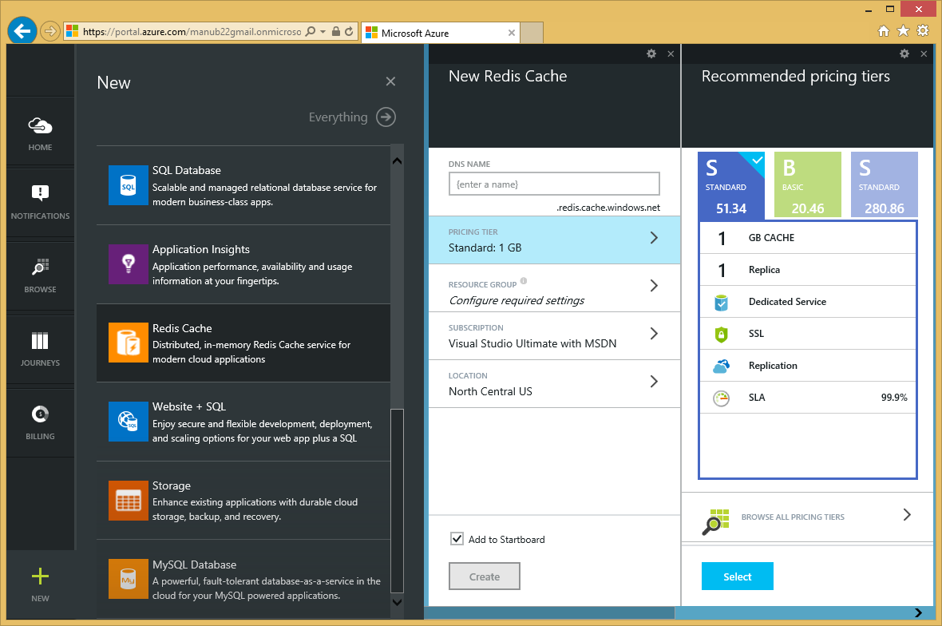Click the browser forward arrow button
This screenshot has height=626, width=942.
(49, 30)
